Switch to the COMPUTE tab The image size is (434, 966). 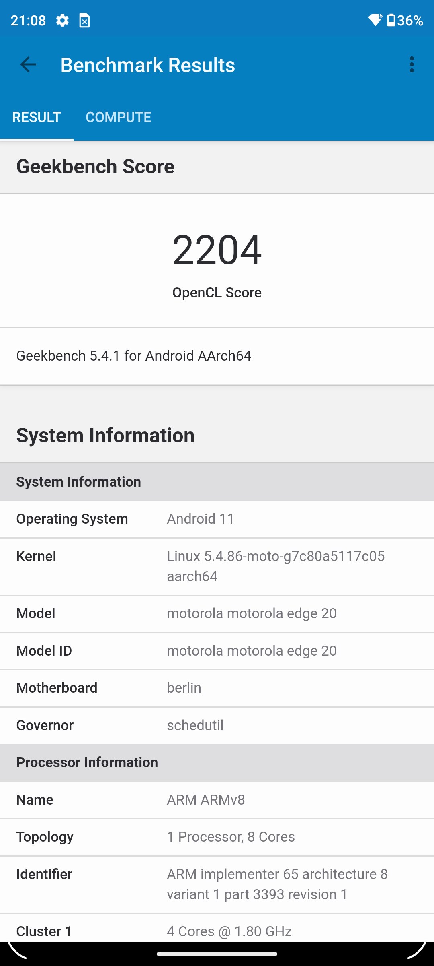[x=119, y=117]
